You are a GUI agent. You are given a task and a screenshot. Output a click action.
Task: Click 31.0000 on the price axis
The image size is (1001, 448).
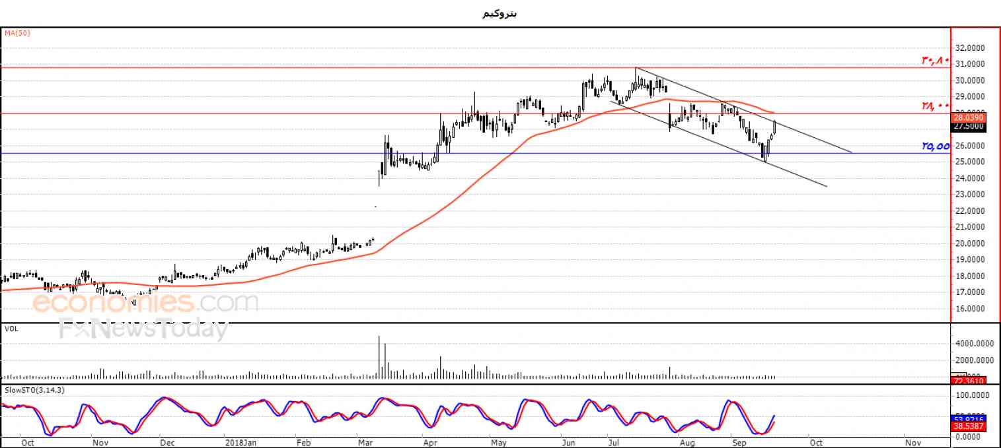click(x=970, y=64)
